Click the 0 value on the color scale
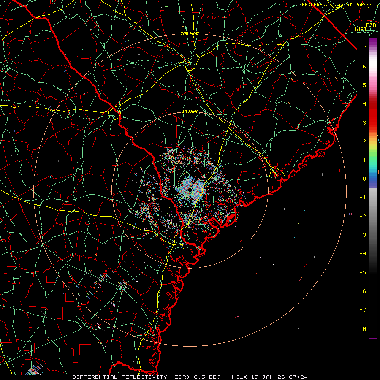The image size is (380, 380). (x=364, y=179)
